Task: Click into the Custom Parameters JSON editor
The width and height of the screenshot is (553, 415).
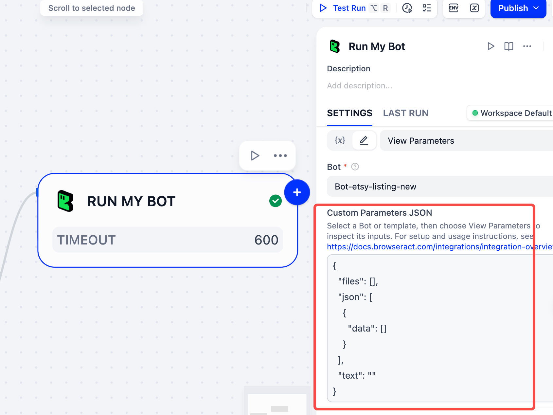Action: pyautogui.click(x=440, y=328)
